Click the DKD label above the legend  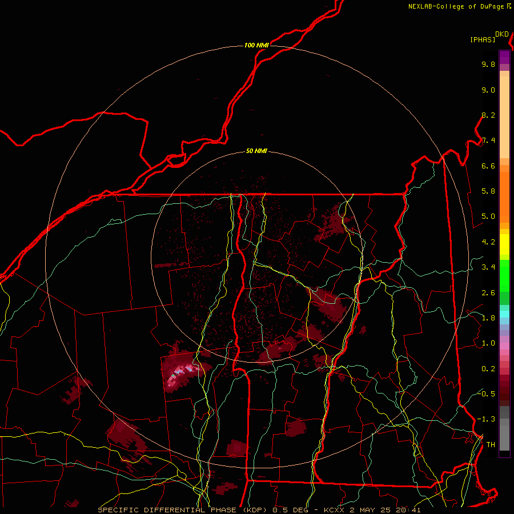pyautogui.click(x=502, y=34)
